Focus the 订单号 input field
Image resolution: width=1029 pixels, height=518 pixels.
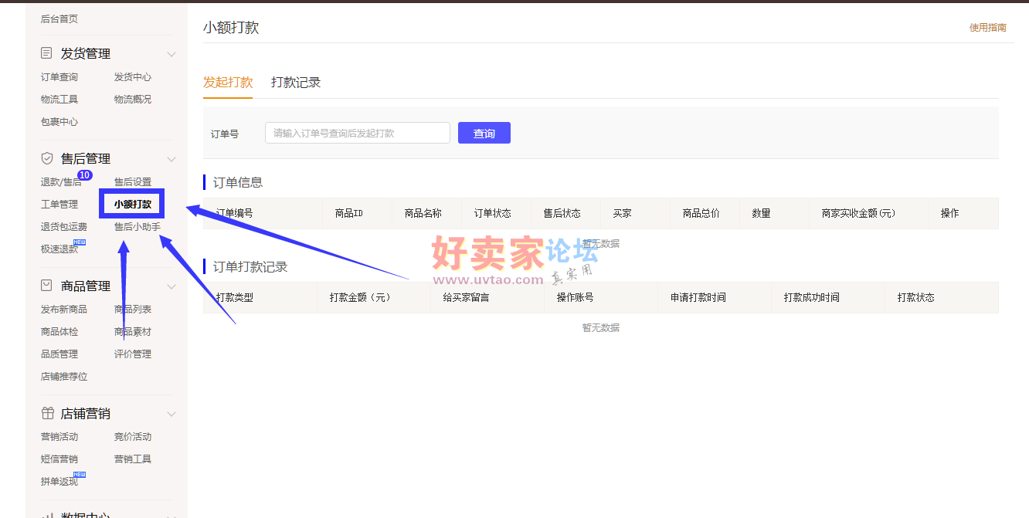click(357, 133)
